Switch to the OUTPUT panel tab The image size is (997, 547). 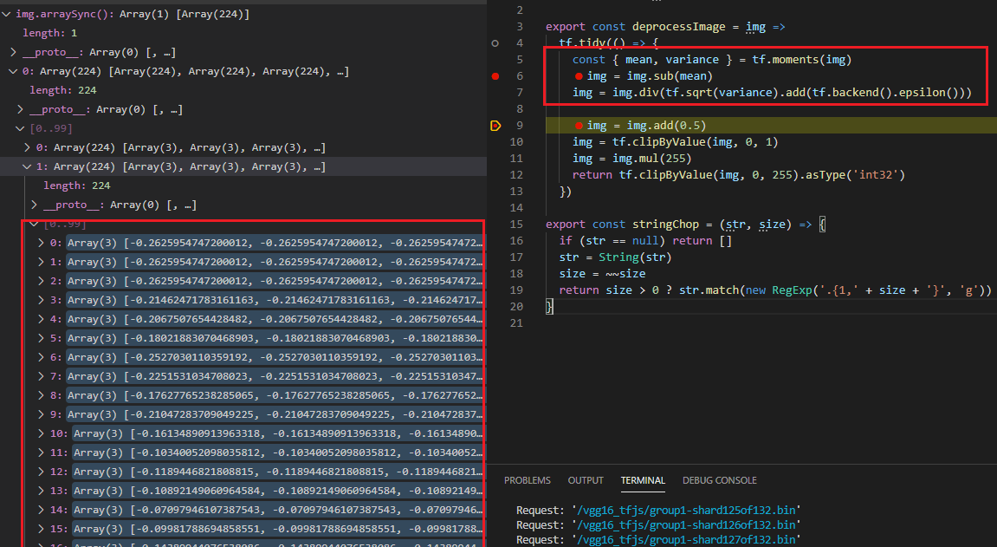coord(586,481)
